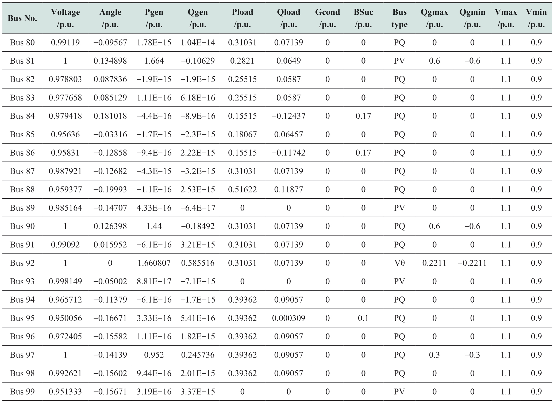This screenshot has width=554, height=403.
Task: Click voltage value 0.987921 for Bus 87
Action: (65, 171)
